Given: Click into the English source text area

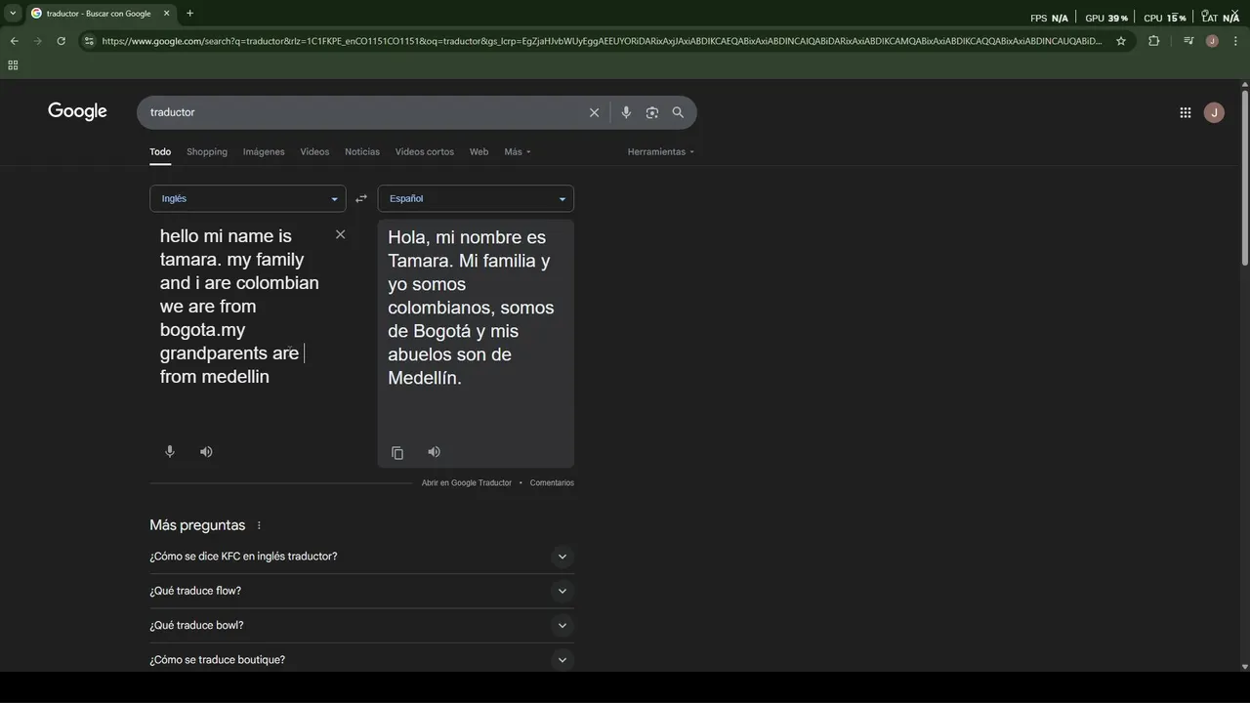Looking at the screenshot, I should (240, 306).
